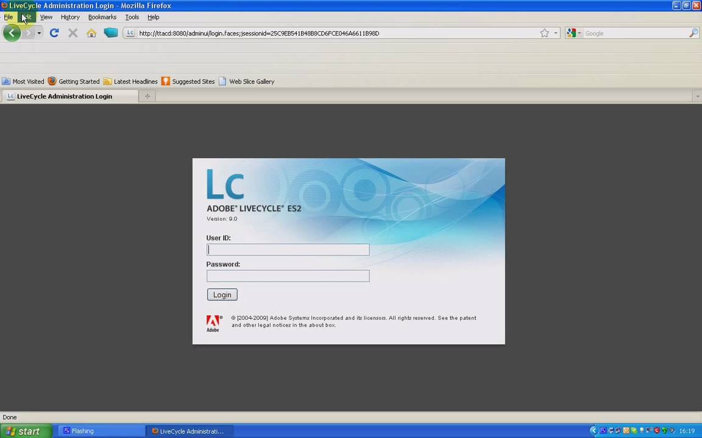The image size is (702, 438).
Task: Restore down the Firefox window
Action: [686, 5]
